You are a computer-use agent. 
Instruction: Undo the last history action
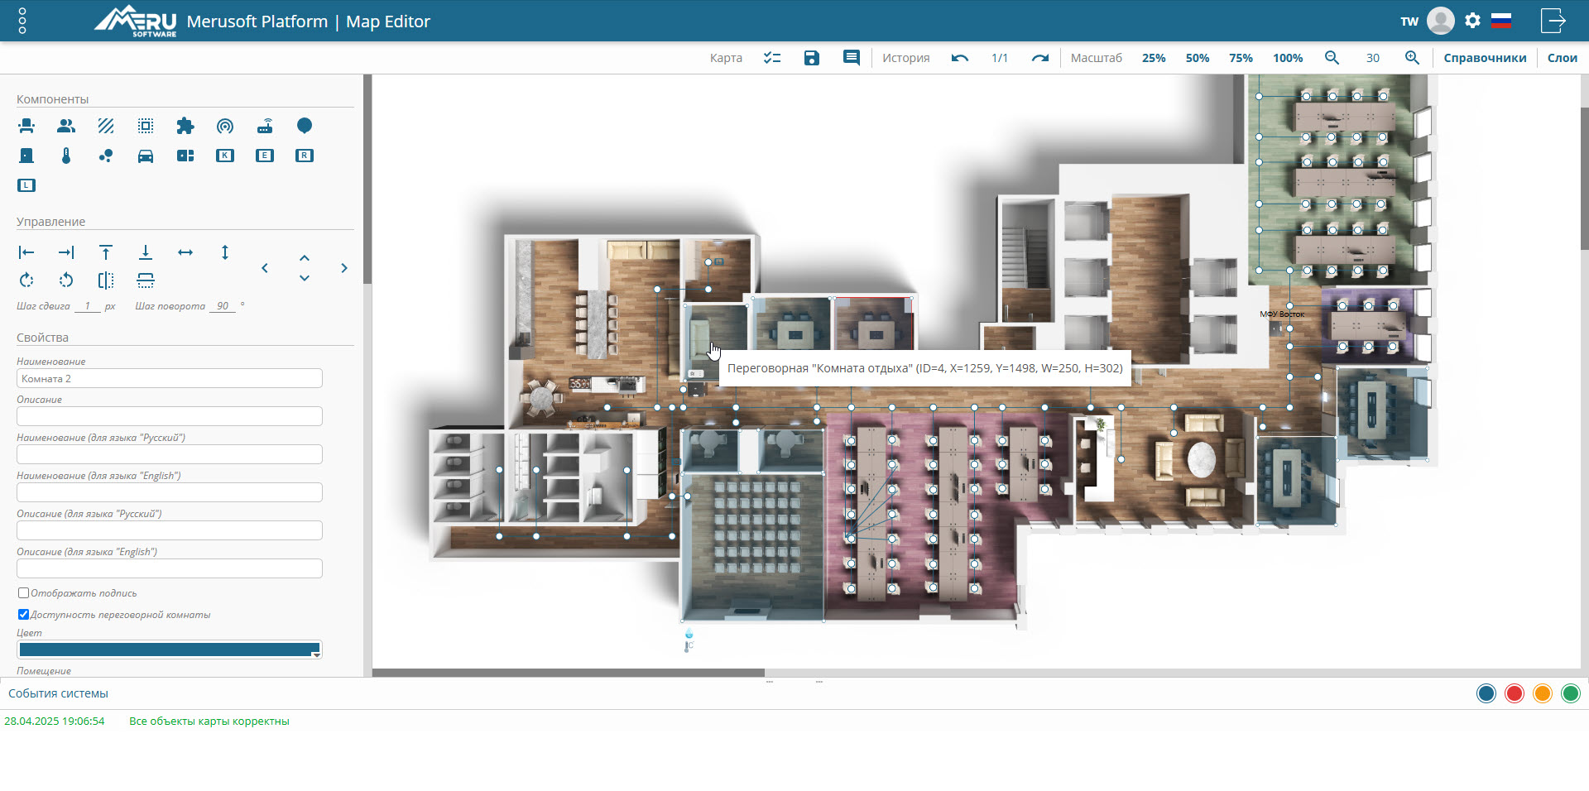pos(960,58)
